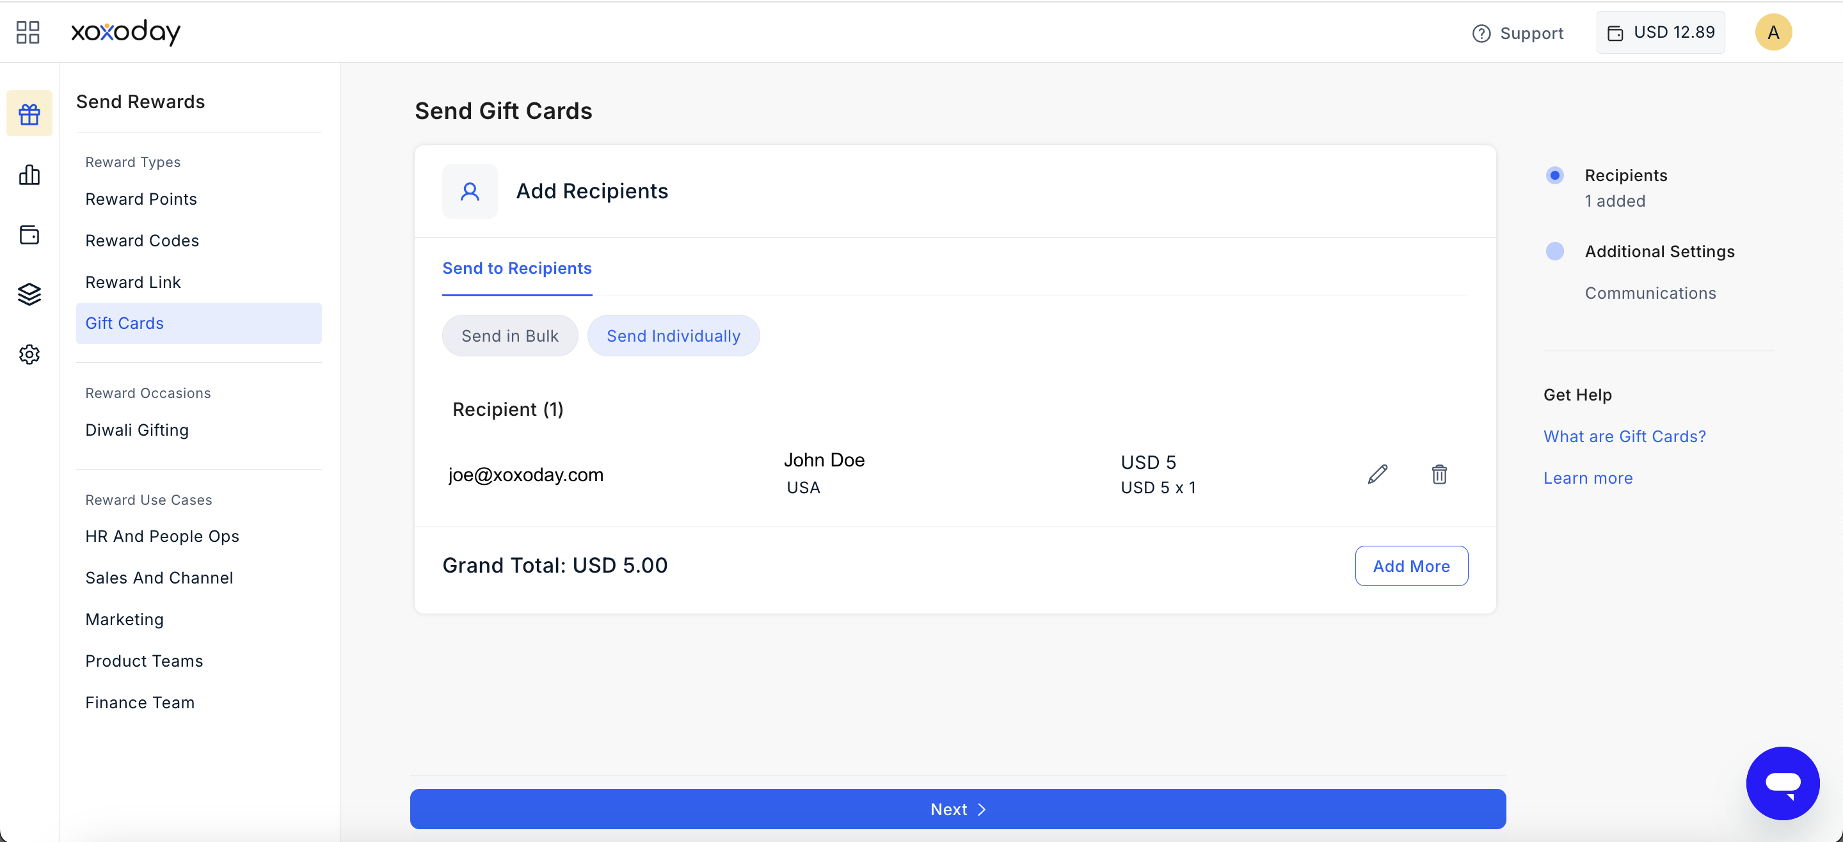The height and width of the screenshot is (842, 1843).
Task: Select the Additional Settings step indicator
Action: tap(1554, 251)
